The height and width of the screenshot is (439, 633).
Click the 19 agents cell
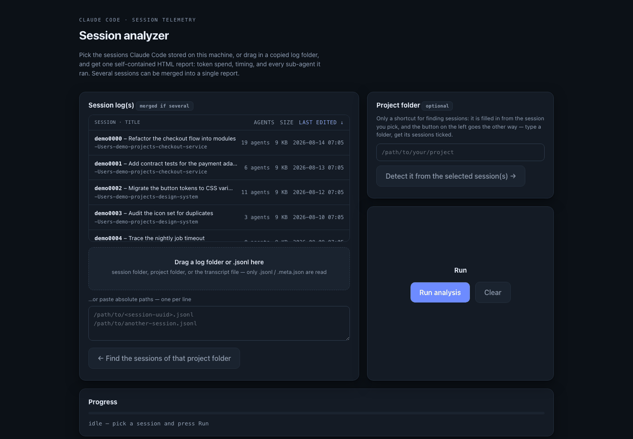[255, 143]
